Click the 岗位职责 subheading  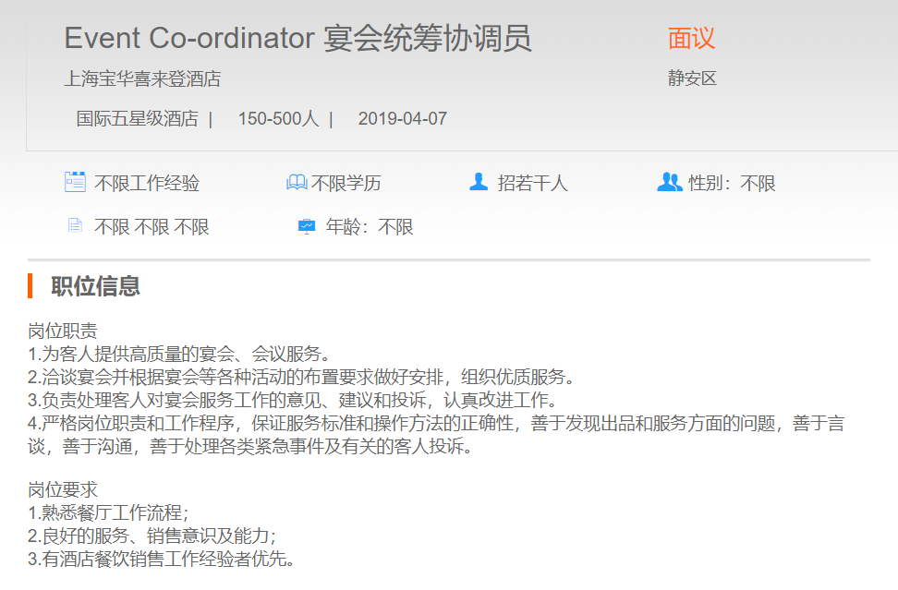pos(63,331)
